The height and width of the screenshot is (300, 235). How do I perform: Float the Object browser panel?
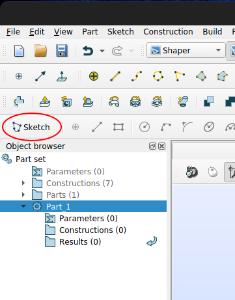click(x=152, y=146)
